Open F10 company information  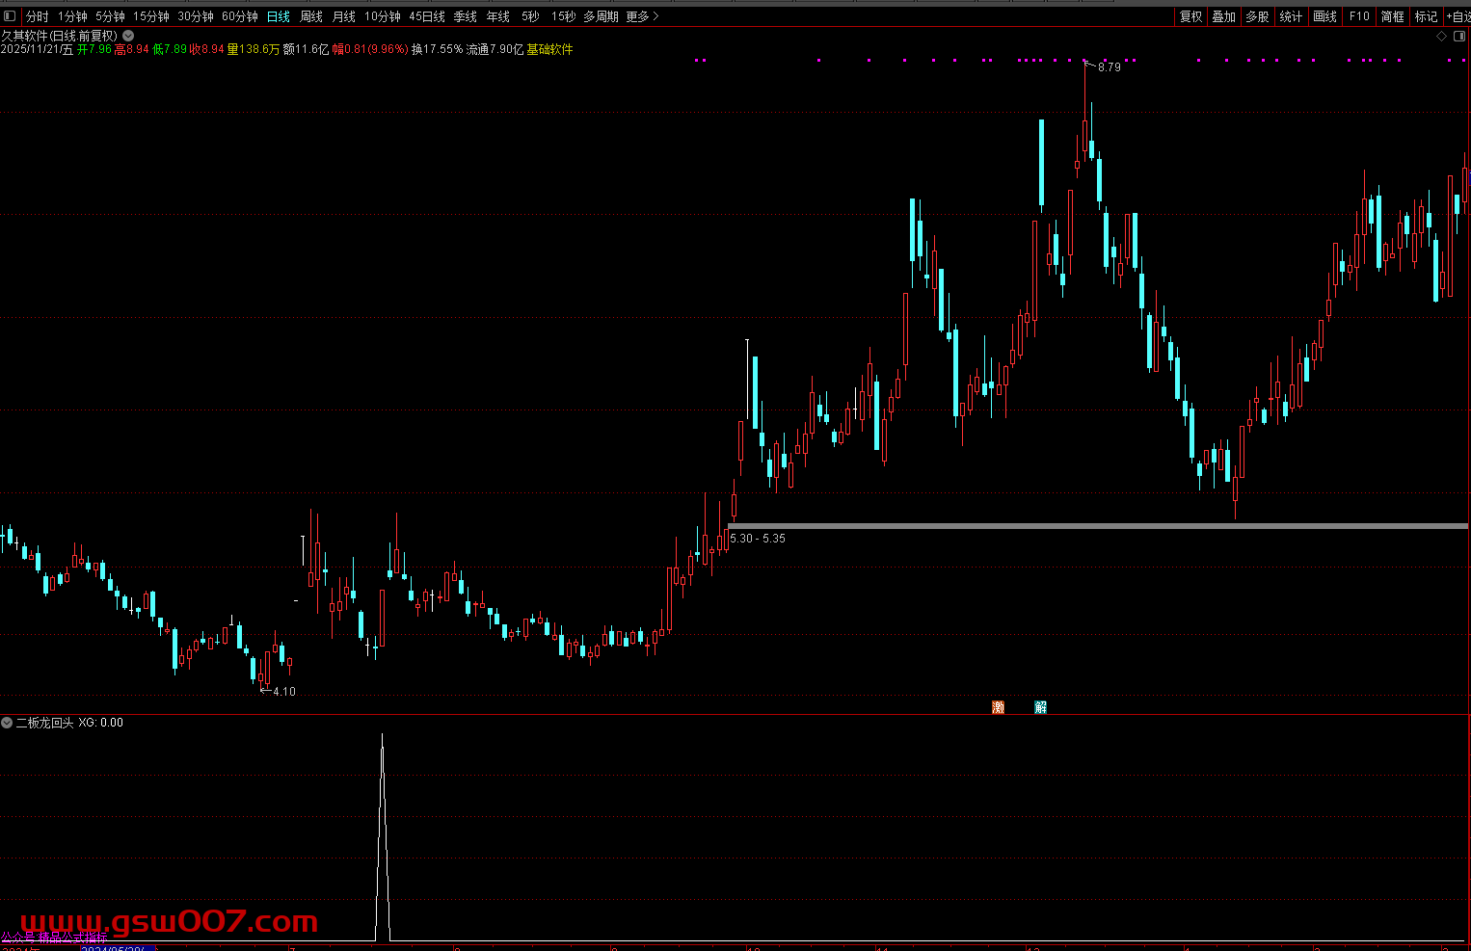click(1359, 16)
